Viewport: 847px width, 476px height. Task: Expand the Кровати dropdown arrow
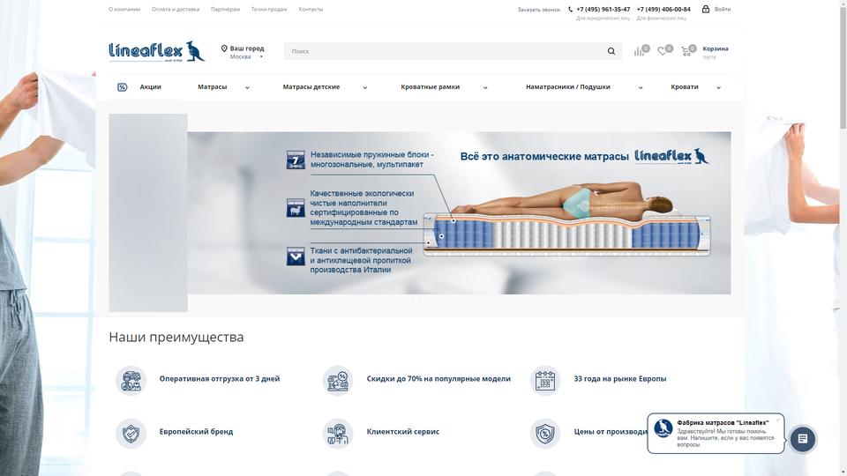(x=718, y=87)
